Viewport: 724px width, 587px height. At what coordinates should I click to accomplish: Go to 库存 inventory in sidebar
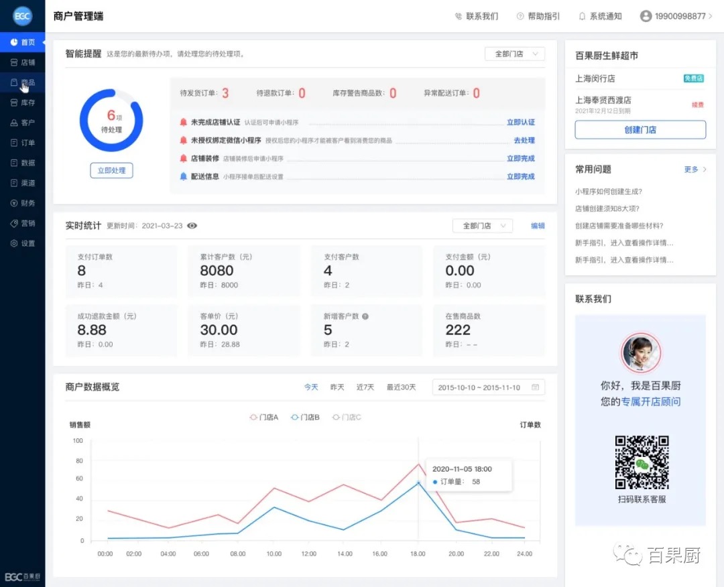pos(23,103)
